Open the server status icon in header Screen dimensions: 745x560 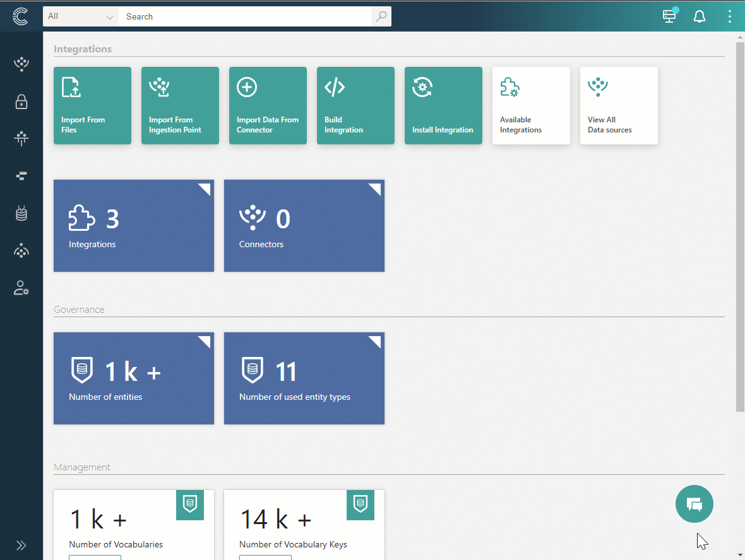click(669, 16)
